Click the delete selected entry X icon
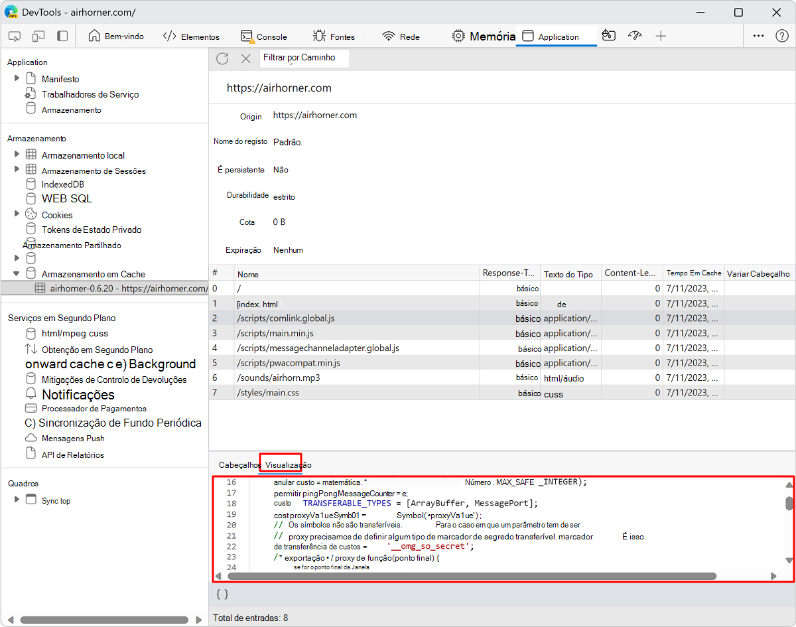This screenshot has height=627, width=796. (245, 58)
